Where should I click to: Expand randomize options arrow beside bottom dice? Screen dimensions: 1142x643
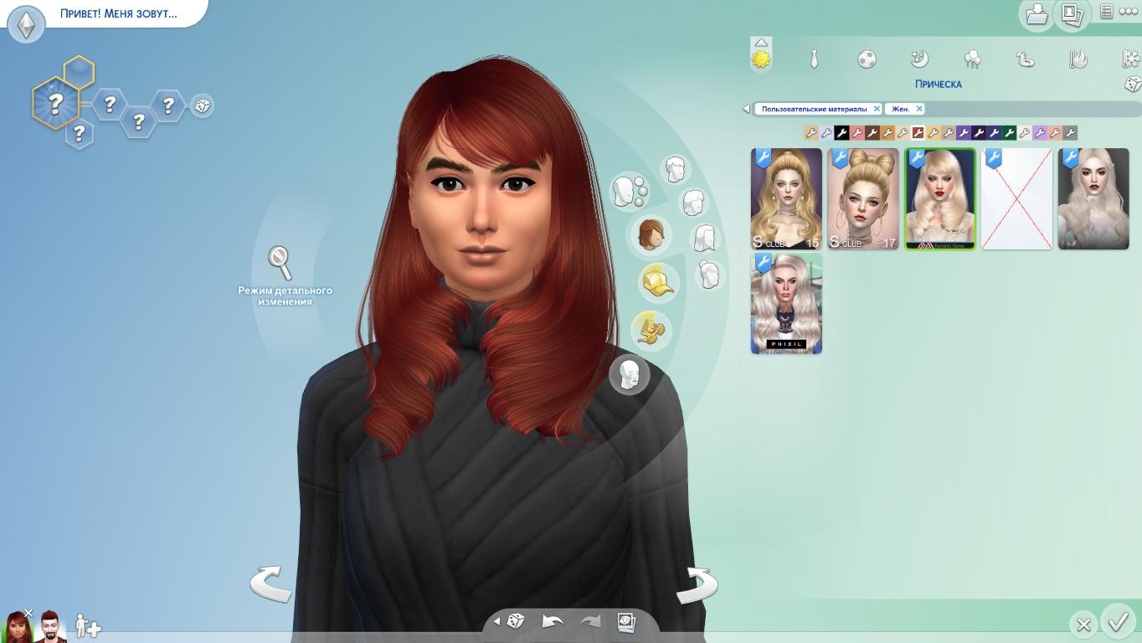pos(496,621)
